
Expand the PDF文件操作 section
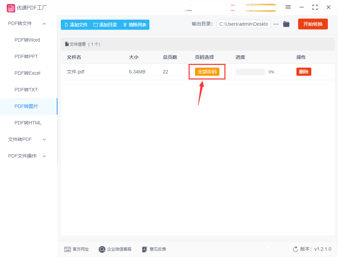[44, 156]
